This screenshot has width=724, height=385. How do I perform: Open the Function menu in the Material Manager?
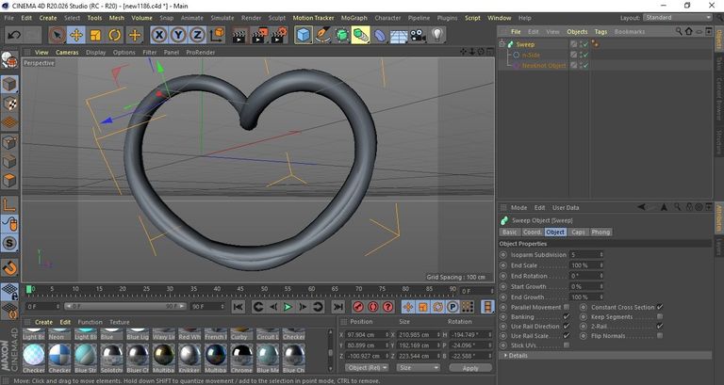(90, 322)
